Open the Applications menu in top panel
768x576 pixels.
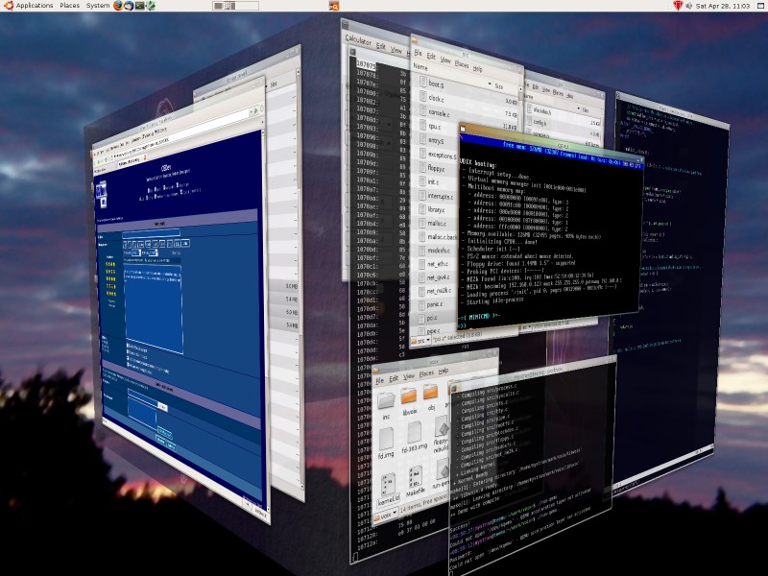pos(35,6)
